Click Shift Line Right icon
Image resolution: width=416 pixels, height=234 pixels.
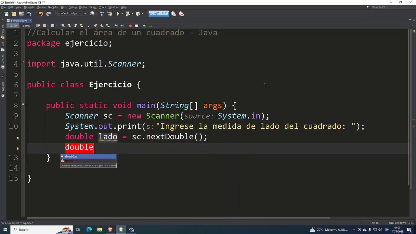122,26
